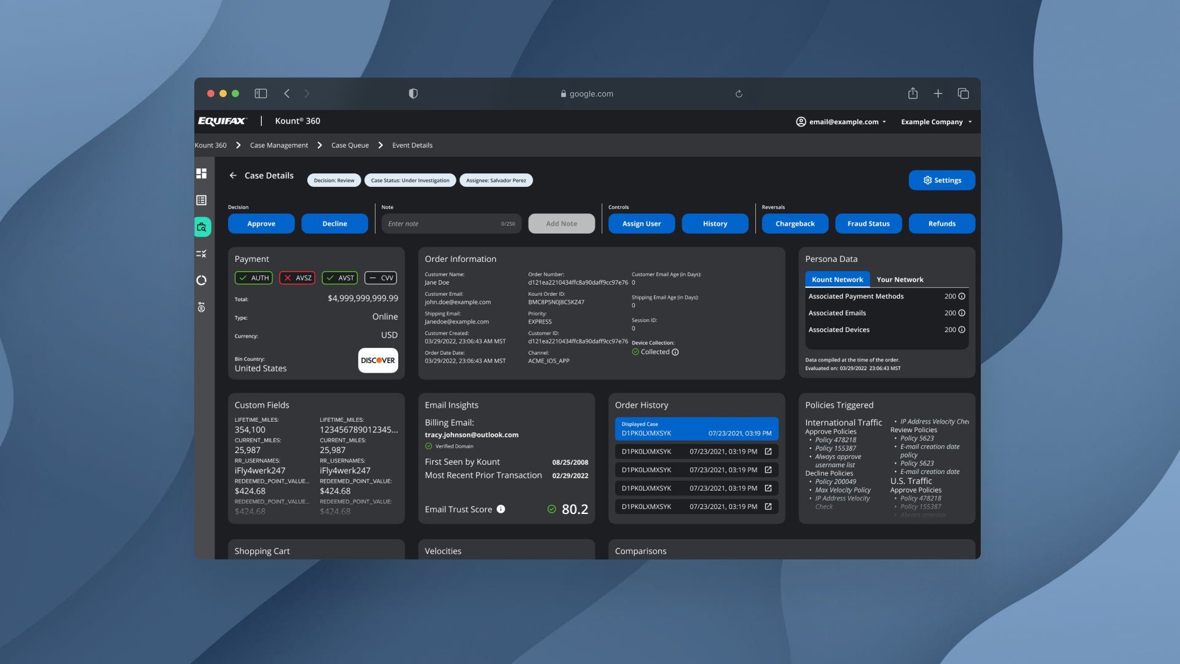The width and height of the screenshot is (1180, 664).
Task: Click Assign User button
Action: click(x=642, y=224)
